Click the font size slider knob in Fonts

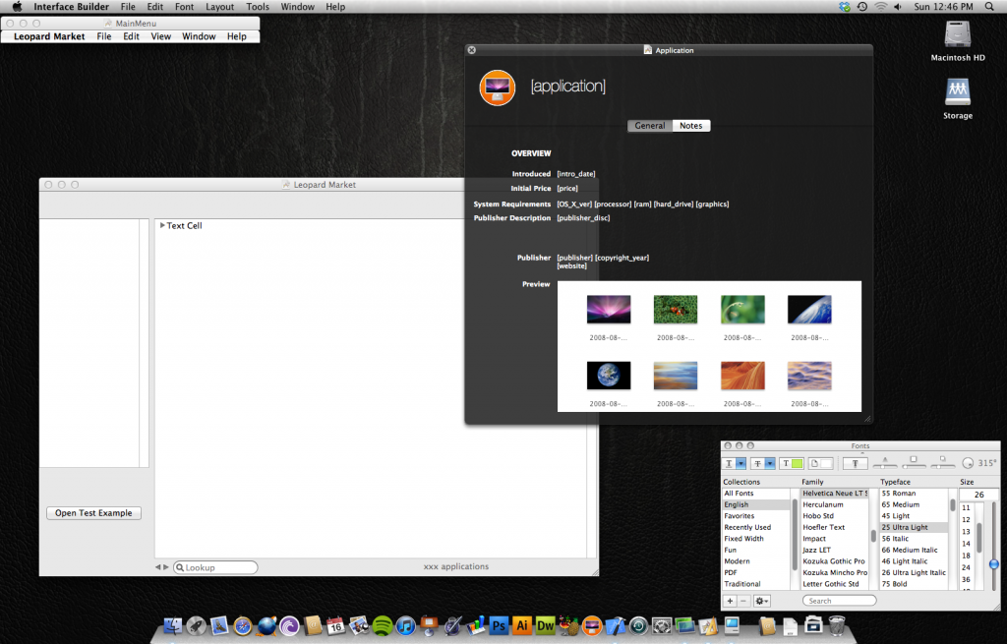coord(994,564)
